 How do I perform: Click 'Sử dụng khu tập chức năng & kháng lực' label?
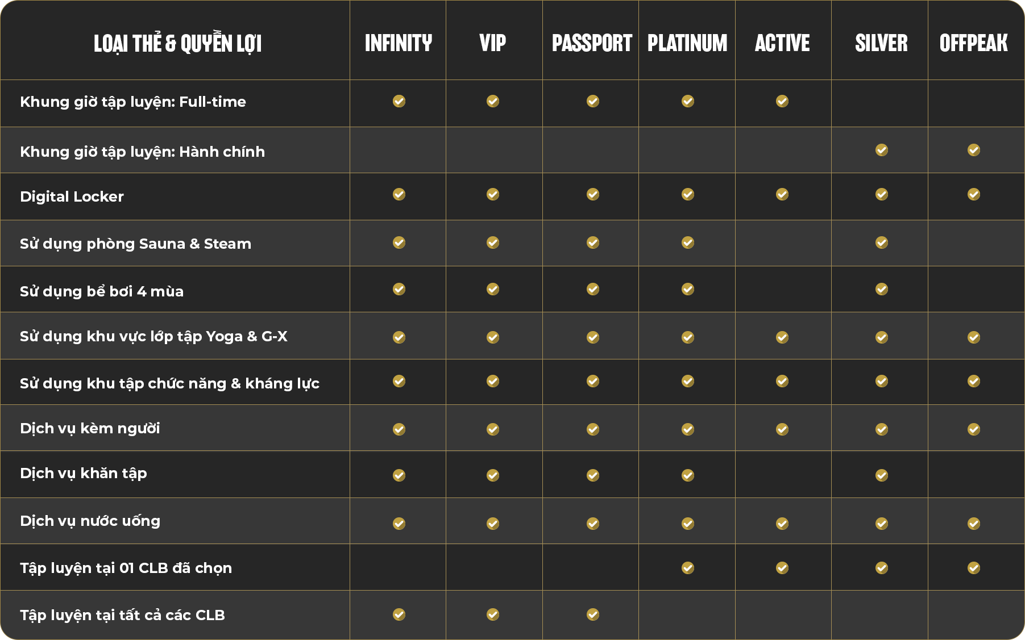click(x=169, y=383)
